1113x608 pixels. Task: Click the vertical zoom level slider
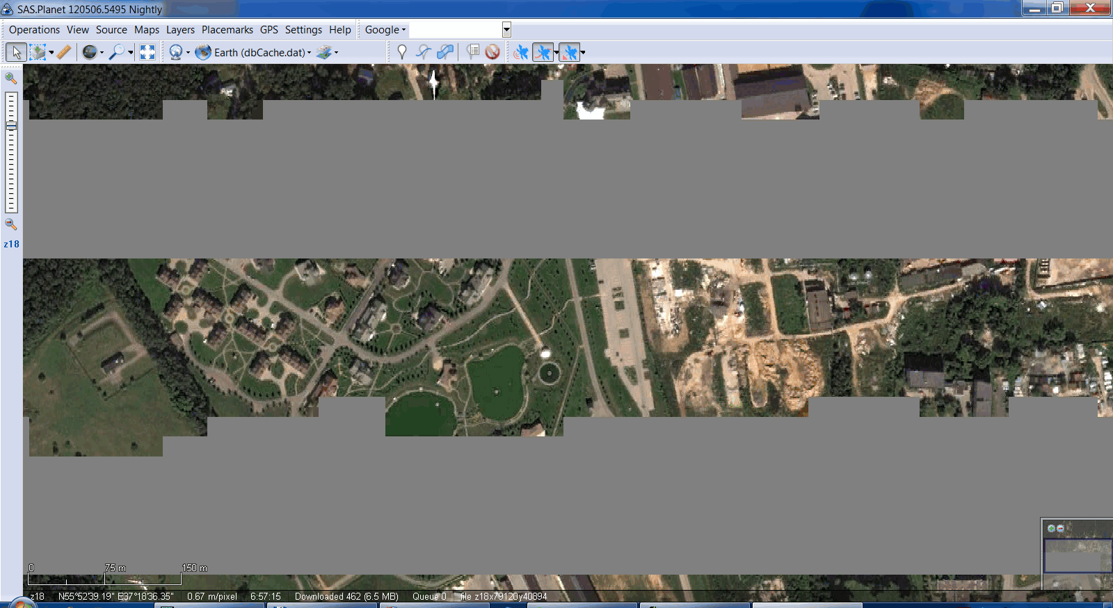[x=11, y=153]
